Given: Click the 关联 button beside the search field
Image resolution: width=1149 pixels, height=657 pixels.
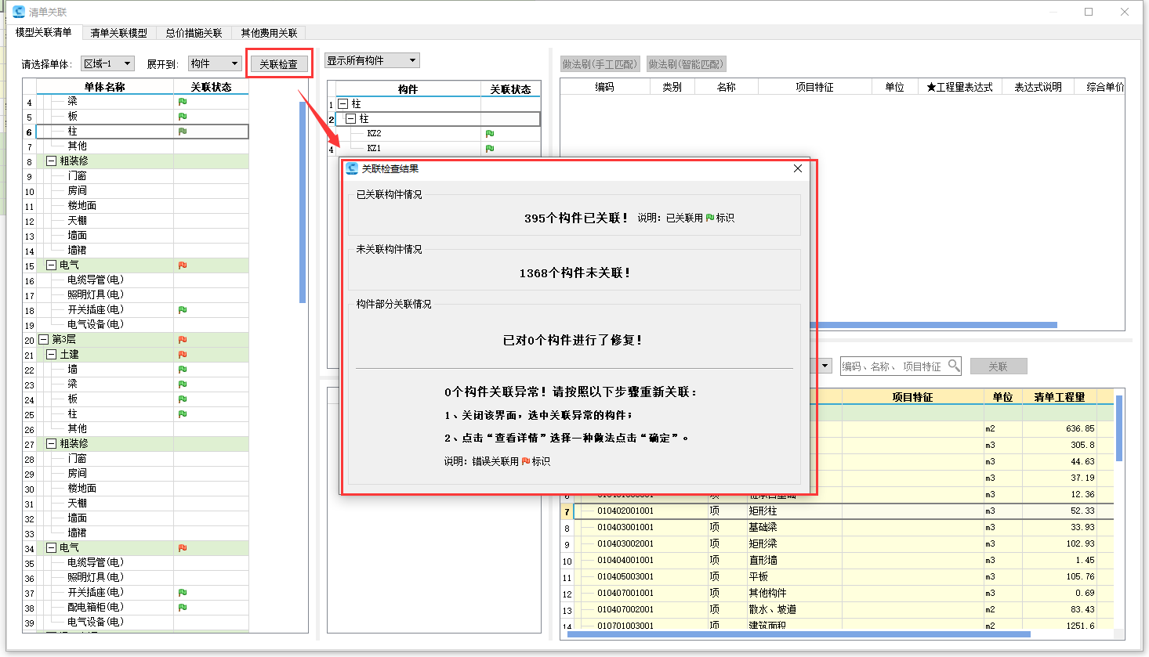Looking at the screenshot, I should pyautogui.click(x=999, y=366).
